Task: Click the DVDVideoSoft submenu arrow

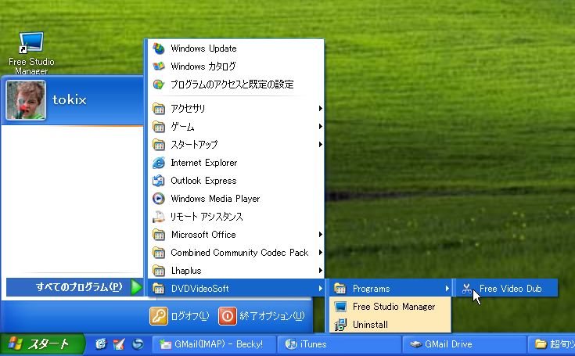Action: pyautogui.click(x=320, y=289)
